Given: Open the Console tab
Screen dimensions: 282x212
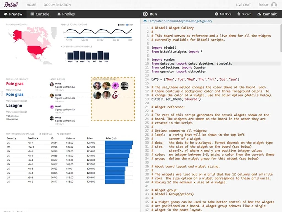Looking at the screenshot, I should tap(40, 14).
